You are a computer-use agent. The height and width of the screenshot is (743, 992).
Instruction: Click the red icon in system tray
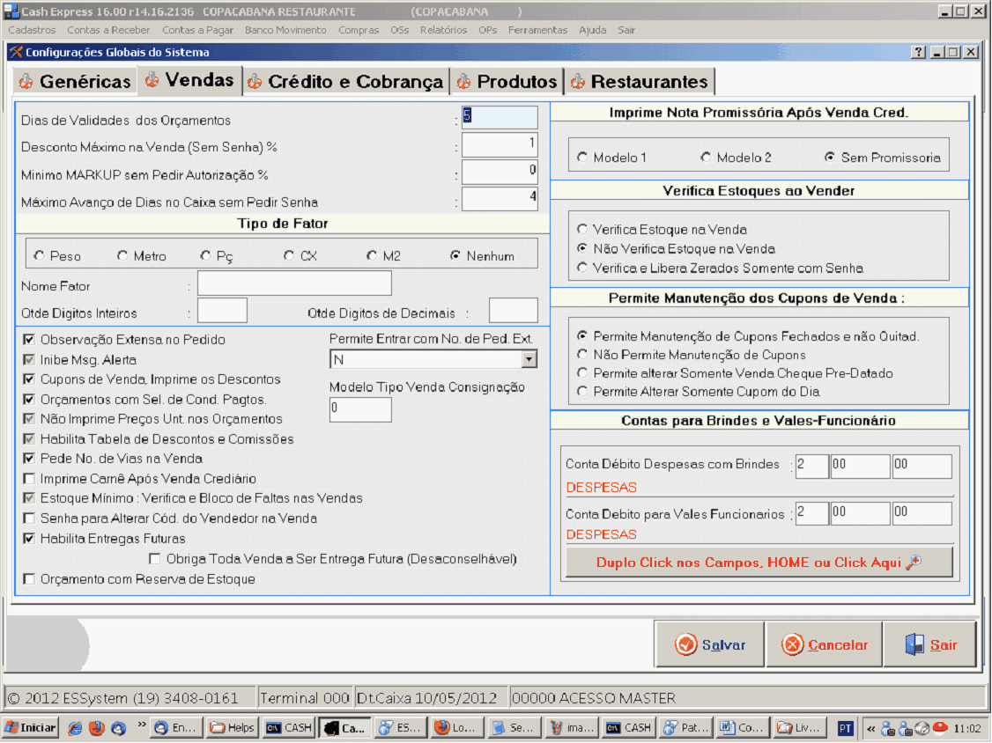pos(939,728)
